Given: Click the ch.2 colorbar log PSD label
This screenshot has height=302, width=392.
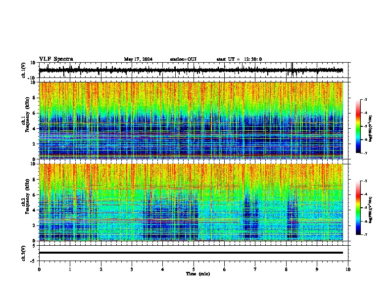Looking at the screenshot, I should (x=371, y=210).
